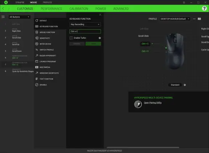
Task: Click the Scroll Up label right of the mouse
Action: point(205,36)
